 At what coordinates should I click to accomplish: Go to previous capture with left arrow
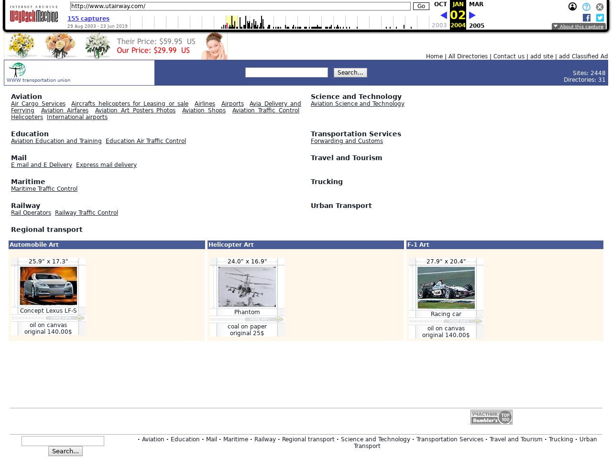443,15
